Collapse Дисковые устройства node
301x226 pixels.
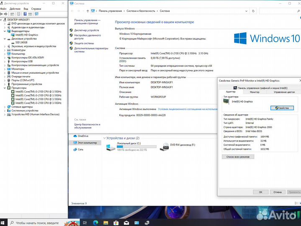point(5,39)
